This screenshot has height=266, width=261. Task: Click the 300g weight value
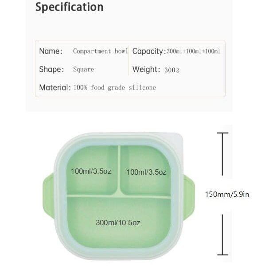(172, 70)
